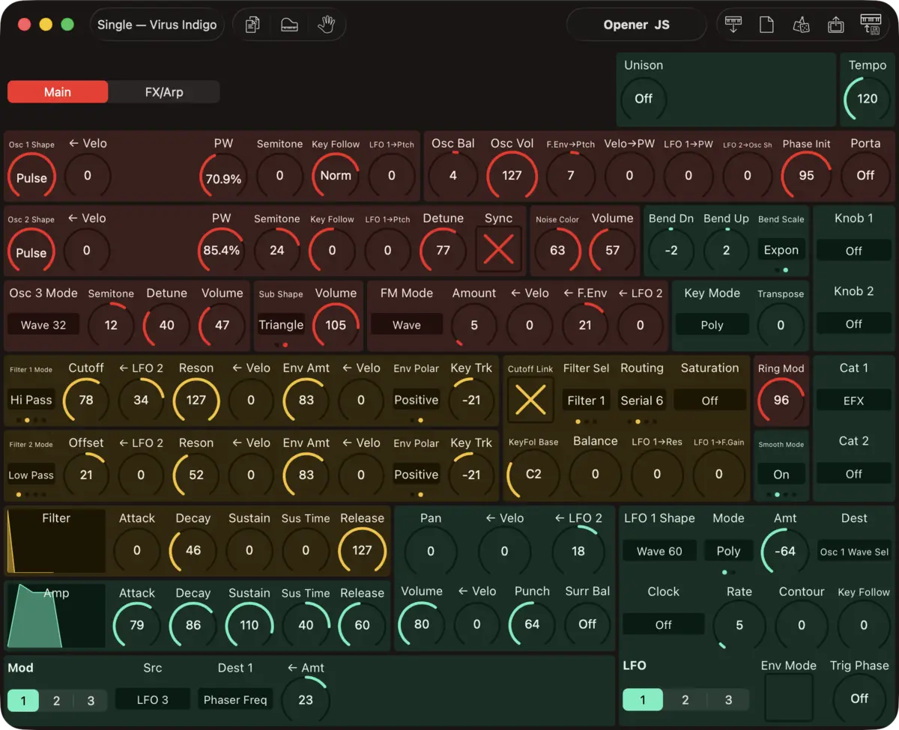
Task: Click the copy documents icon in toolbar
Action: pyautogui.click(x=252, y=25)
